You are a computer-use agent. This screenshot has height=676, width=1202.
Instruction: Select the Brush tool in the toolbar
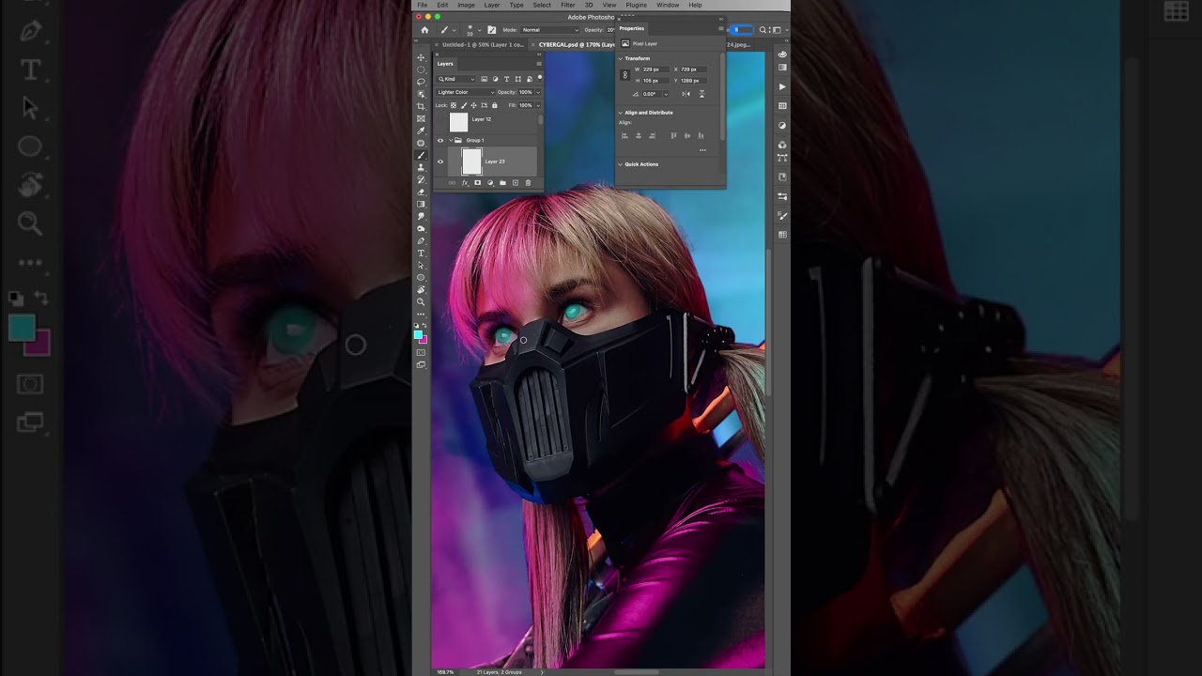(x=421, y=155)
